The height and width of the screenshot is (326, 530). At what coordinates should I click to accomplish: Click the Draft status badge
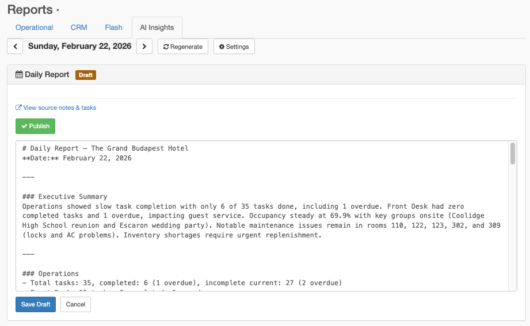coord(86,75)
